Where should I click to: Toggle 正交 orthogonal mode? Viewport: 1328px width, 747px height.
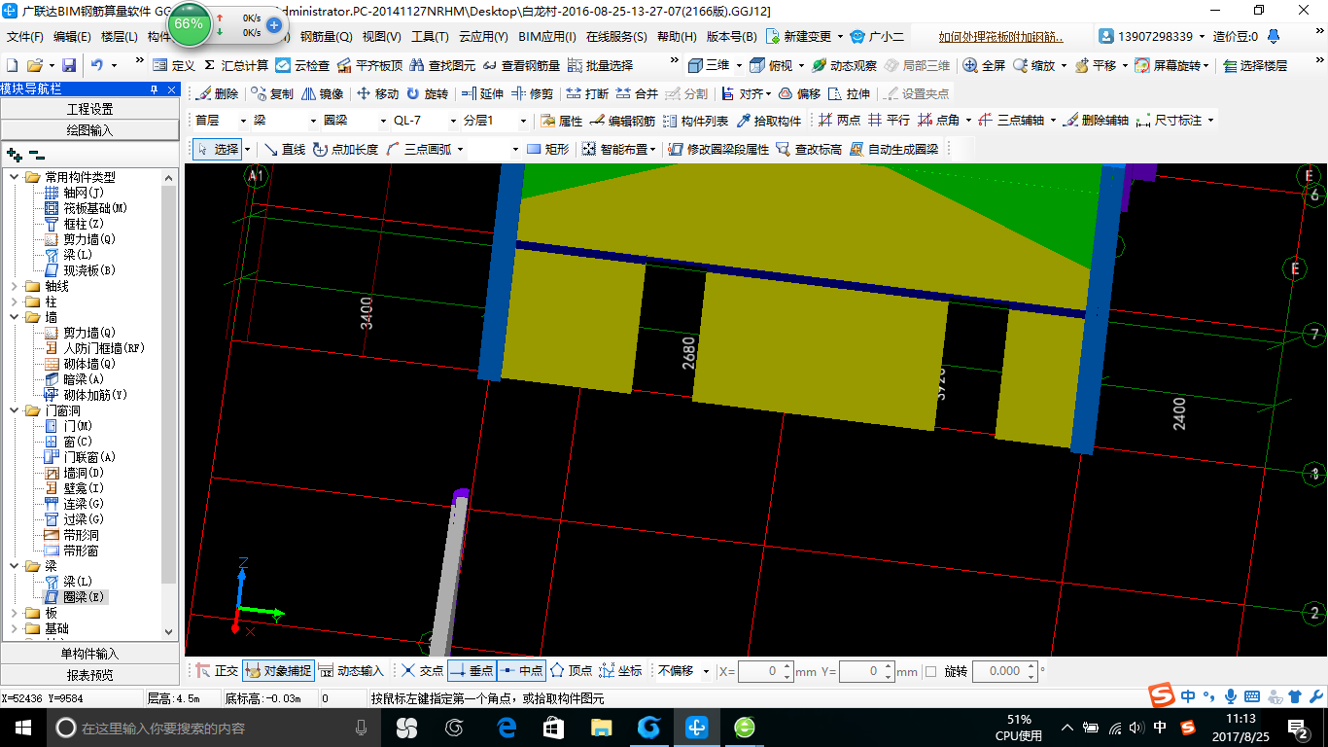point(216,670)
